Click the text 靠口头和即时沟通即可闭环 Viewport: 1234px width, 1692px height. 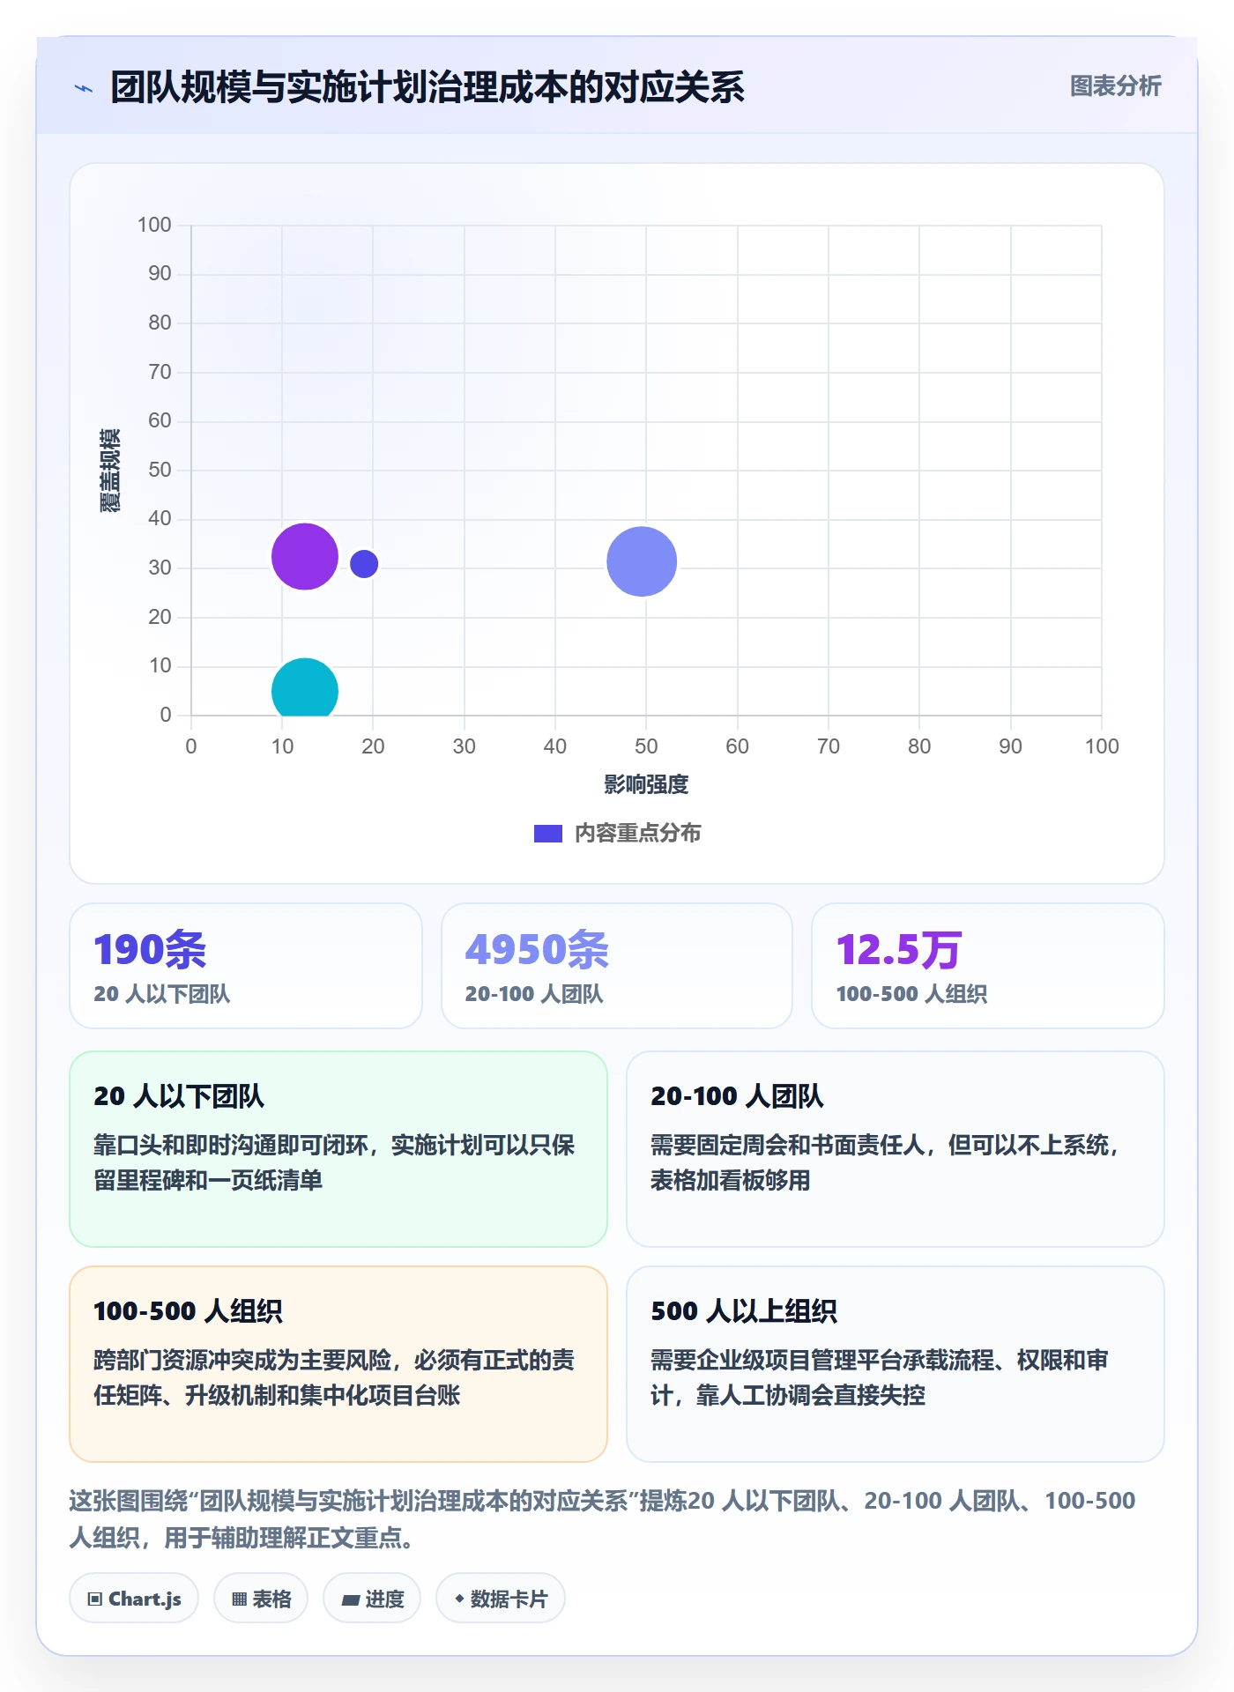[x=231, y=1145]
